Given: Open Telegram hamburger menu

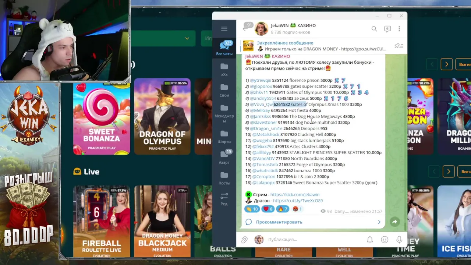Looking at the screenshot, I should point(224,29).
